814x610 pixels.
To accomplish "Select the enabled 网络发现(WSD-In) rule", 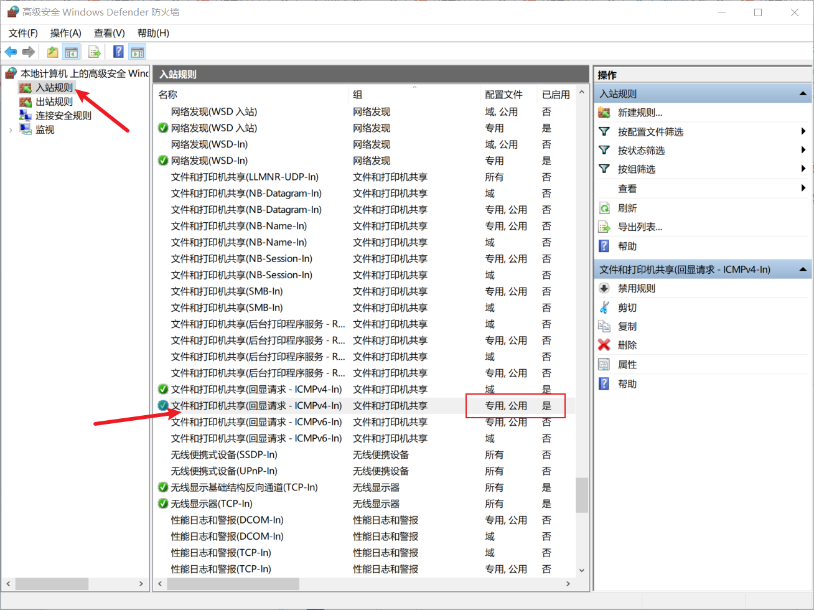I will click(209, 161).
